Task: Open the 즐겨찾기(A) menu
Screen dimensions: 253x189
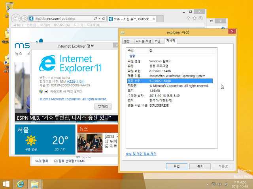Action: [62, 25]
